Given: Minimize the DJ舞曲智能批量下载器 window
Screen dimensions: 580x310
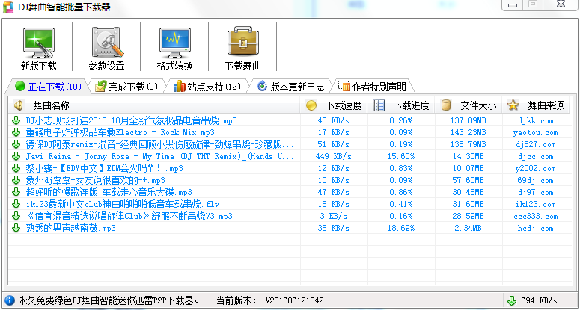Looking at the screenshot, I should (x=512, y=4).
